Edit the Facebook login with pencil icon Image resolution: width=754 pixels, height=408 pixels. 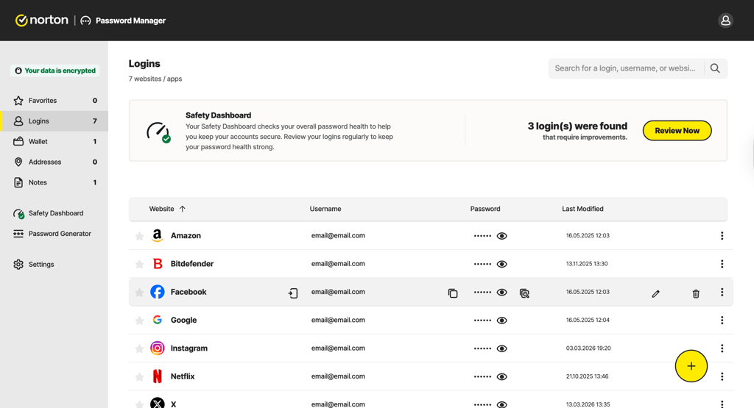[655, 293]
